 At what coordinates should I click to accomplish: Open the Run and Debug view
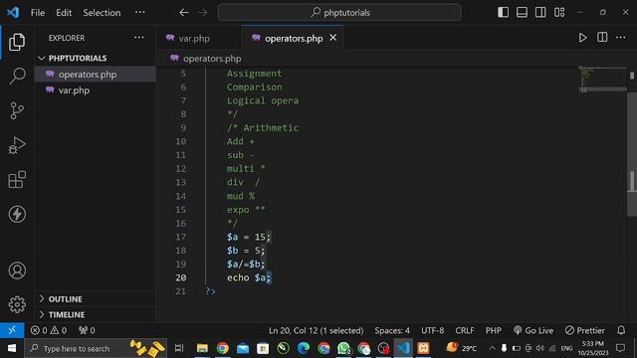point(17,145)
